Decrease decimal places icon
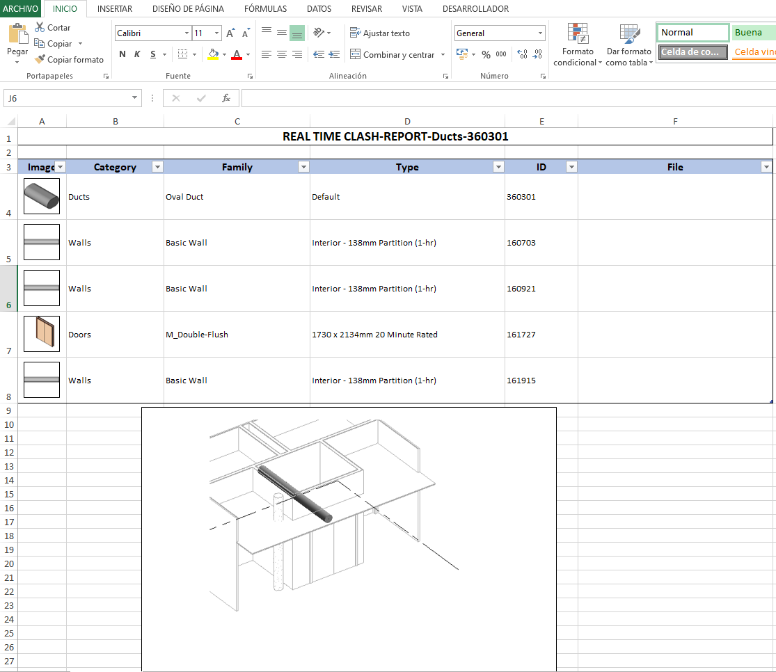The height and width of the screenshot is (672, 776). [x=537, y=54]
